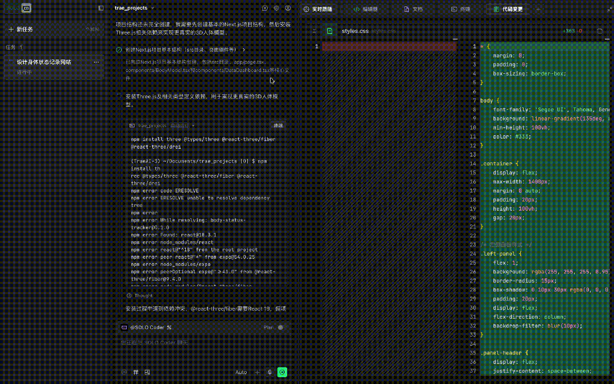
Task: Click the settings gear in chat header
Action: [276, 9]
